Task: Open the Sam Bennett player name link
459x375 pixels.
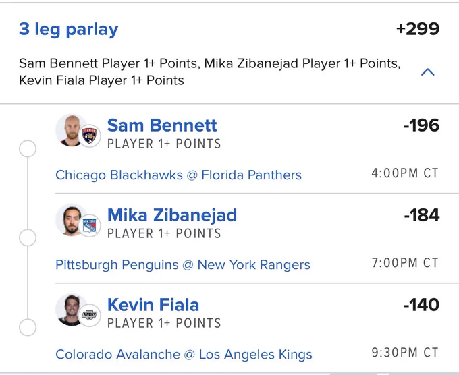Action: pyautogui.click(x=162, y=125)
